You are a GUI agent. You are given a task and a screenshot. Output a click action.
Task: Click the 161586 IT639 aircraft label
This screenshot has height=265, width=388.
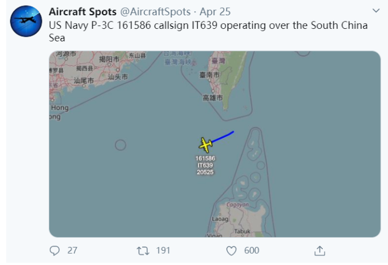point(205,165)
